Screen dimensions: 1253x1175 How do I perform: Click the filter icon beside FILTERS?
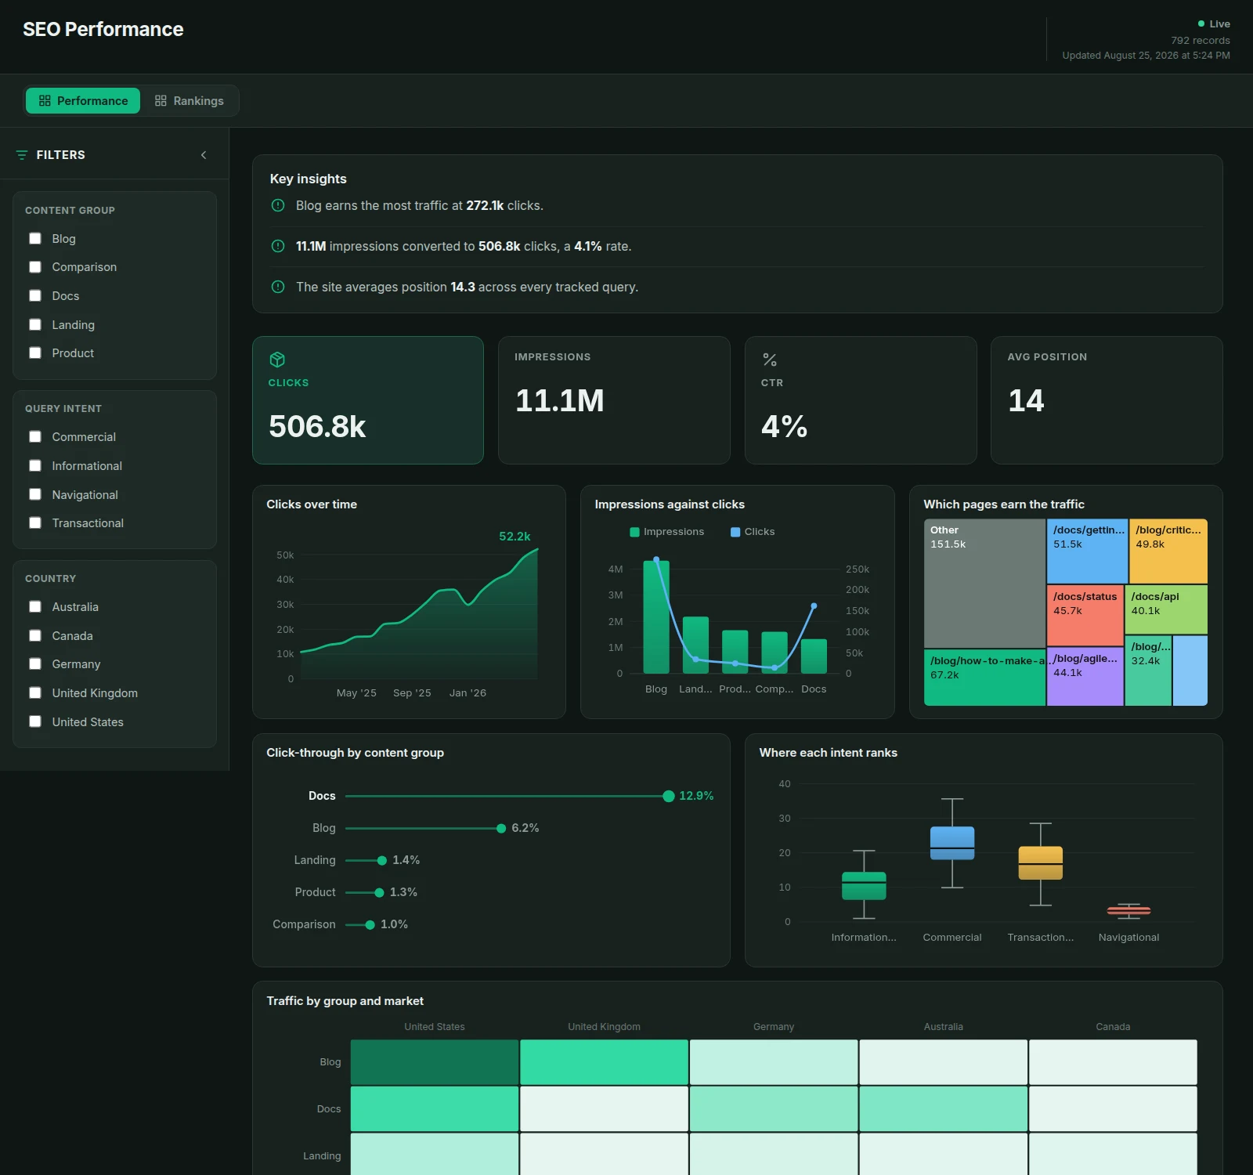[x=22, y=155]
